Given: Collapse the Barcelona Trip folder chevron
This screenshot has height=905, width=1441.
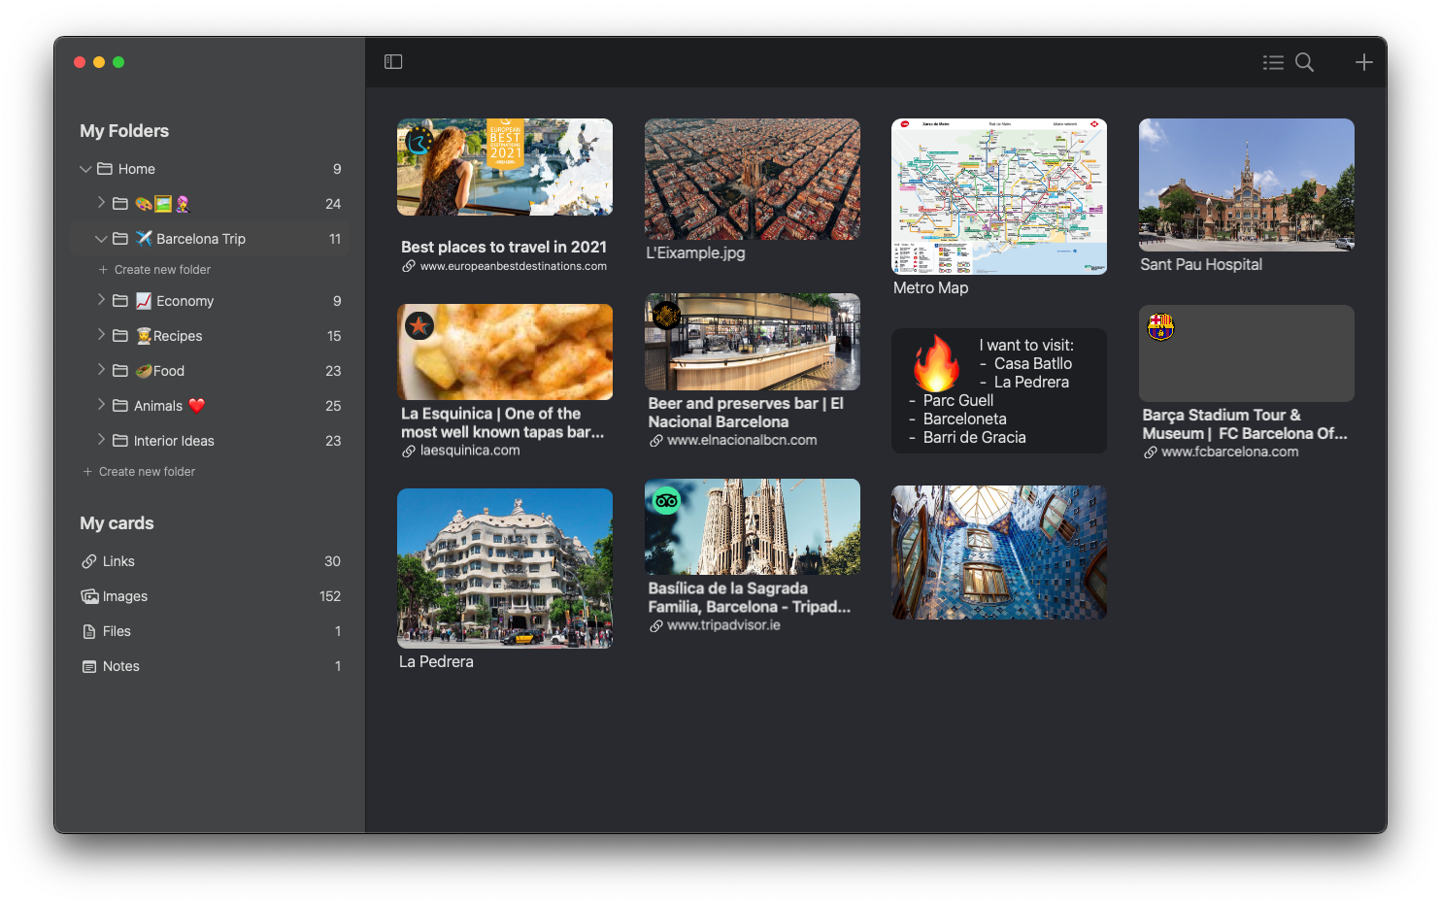Looking at the screenshot, I should tap(101, 239).
